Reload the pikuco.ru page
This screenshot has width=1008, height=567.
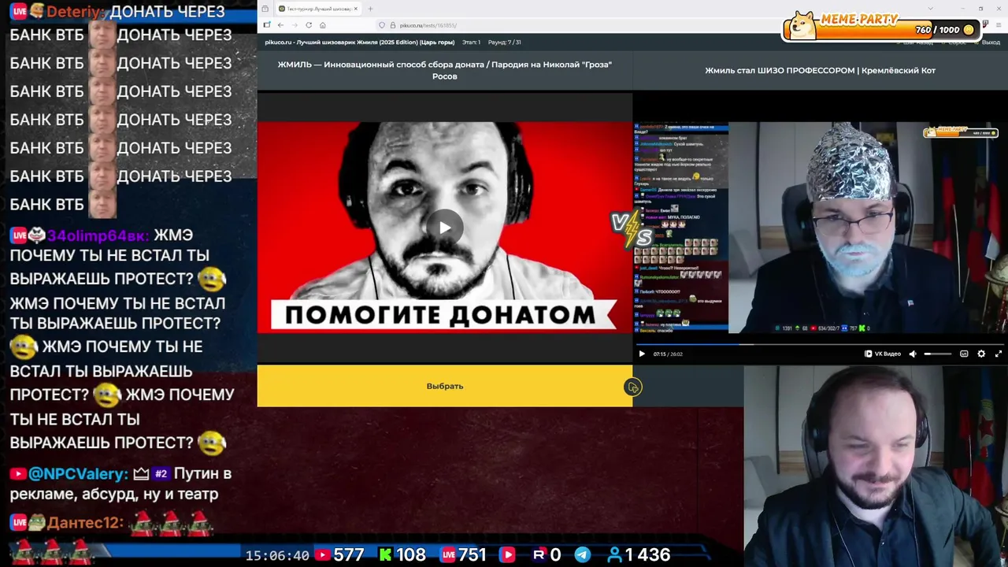309,25
